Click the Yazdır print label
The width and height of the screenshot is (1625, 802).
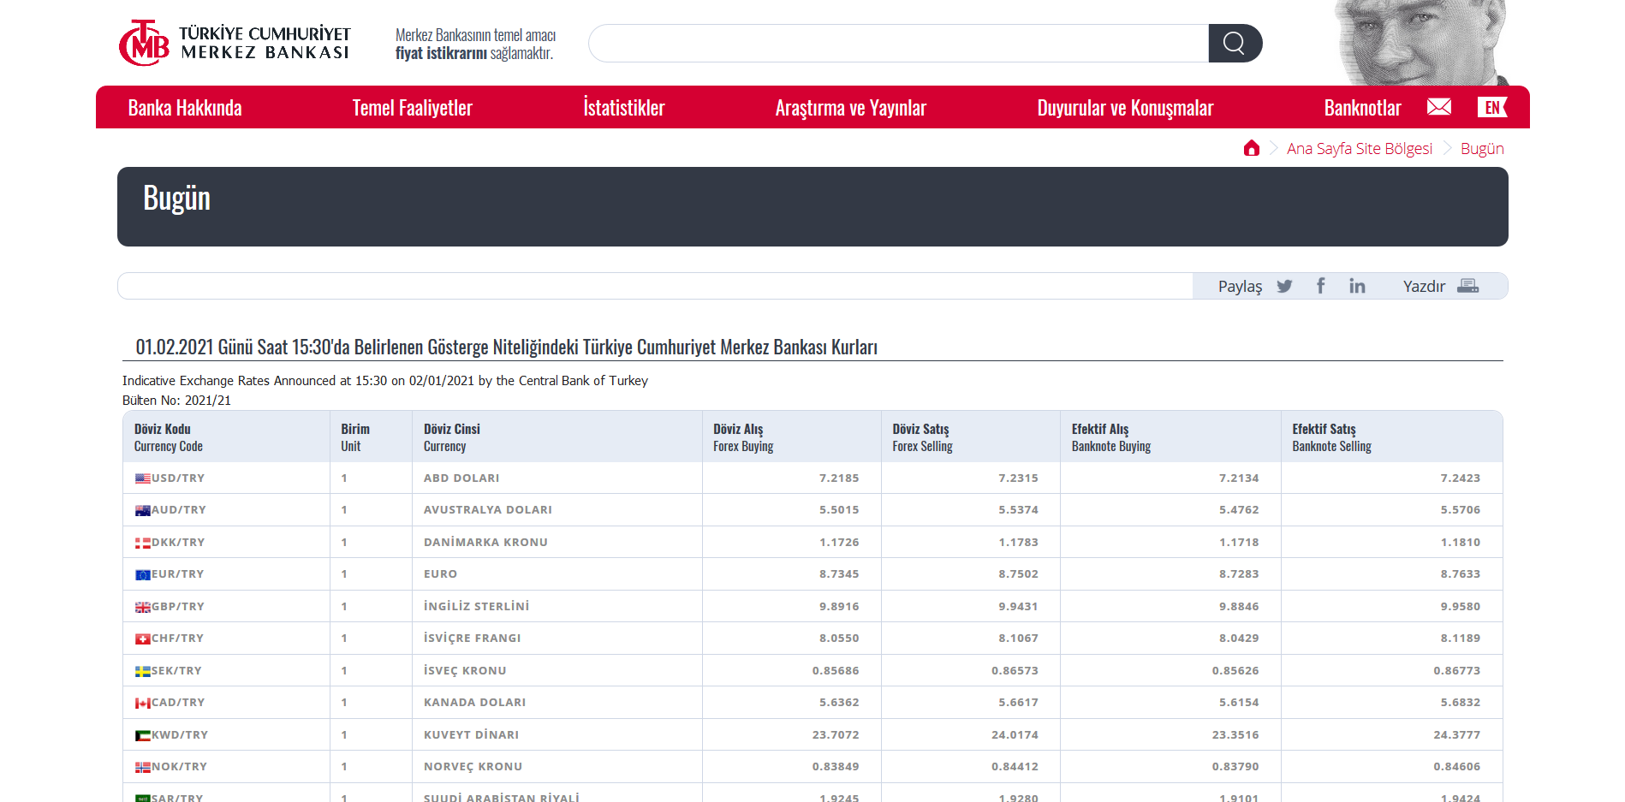[x=1424, y=286]
